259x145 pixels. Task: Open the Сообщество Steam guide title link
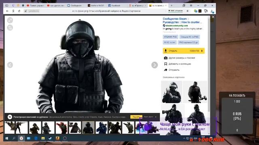click(x=183, y=21)
